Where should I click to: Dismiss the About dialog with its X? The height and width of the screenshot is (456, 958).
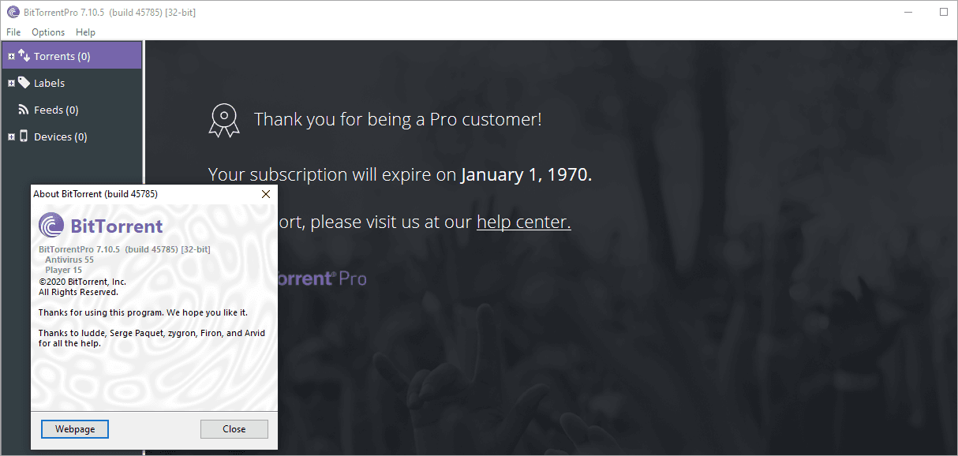pos(265,194)
